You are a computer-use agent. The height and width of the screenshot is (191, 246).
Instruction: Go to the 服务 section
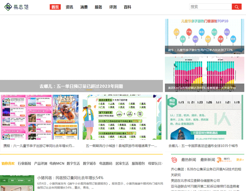coord(98,7)
